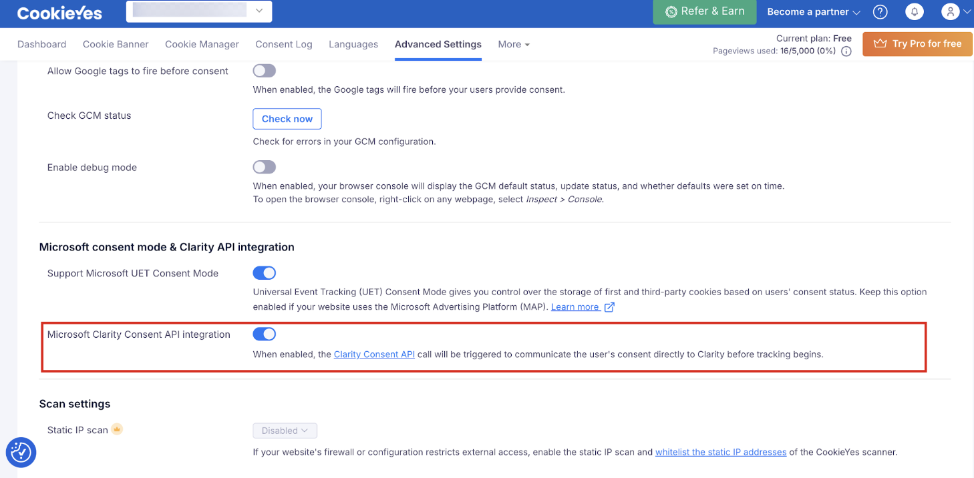Screen dimensions: 974x478
Task: Click the Current plan: Free text
Action: (x=814, y=38)
